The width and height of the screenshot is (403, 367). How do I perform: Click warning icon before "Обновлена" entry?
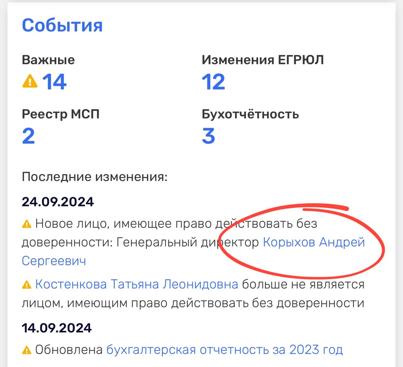click(x=27, y=350)
